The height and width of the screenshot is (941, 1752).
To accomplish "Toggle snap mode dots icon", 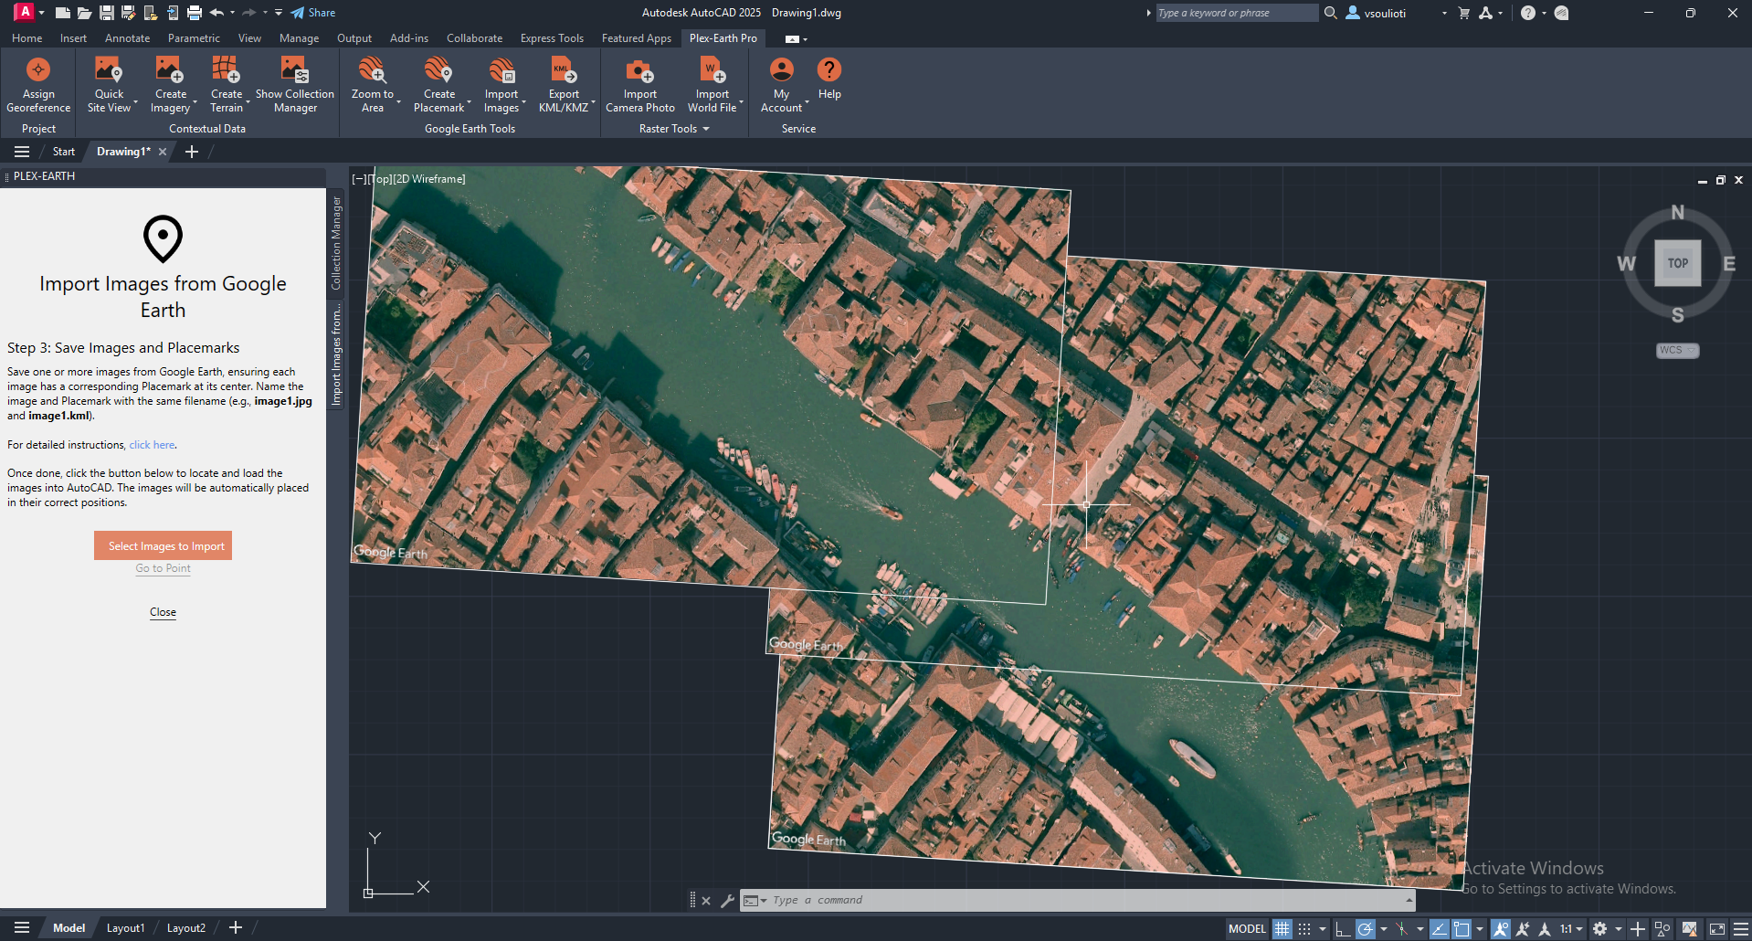I will pos(1304,929).
